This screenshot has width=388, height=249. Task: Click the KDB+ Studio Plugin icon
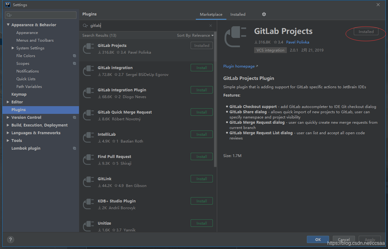click(89, 204)
